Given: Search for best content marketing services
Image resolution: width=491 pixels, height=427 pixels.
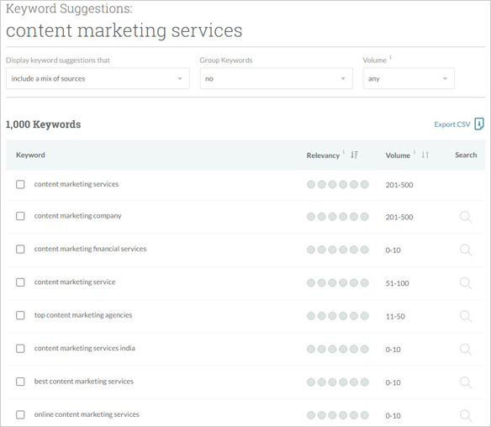Looking at the screenshot, I should tap(466, 382).
